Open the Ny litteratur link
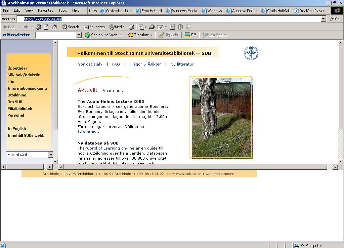 tap(182, 64)
